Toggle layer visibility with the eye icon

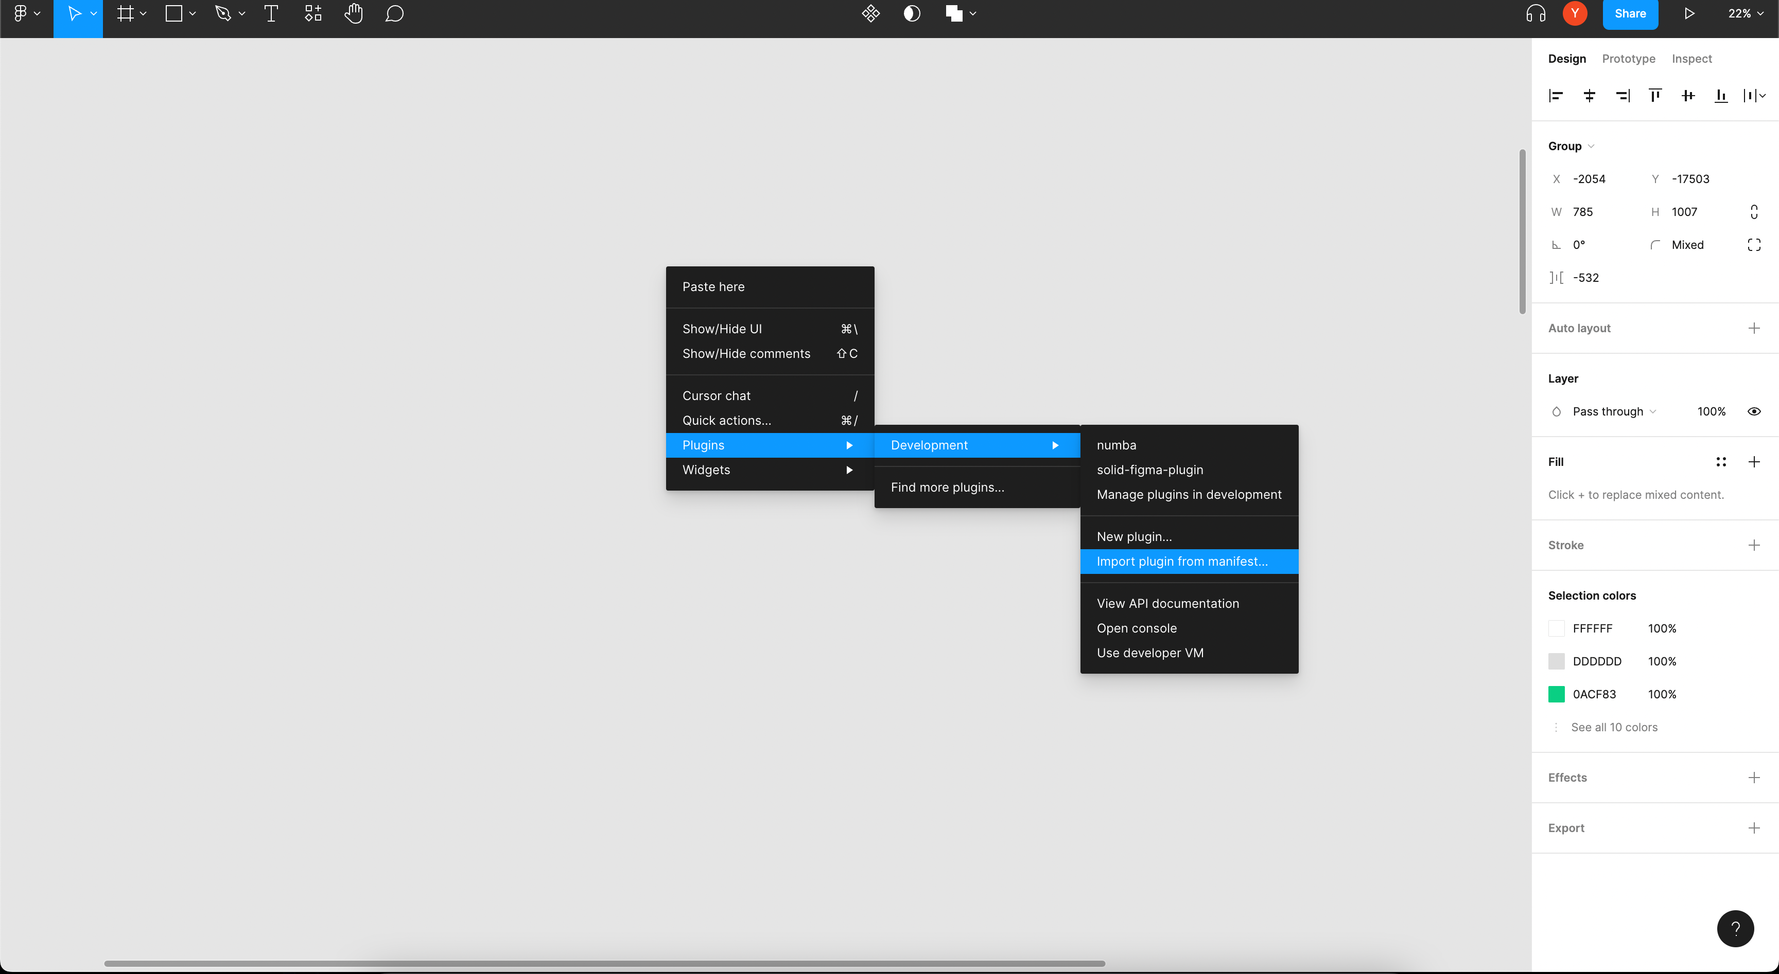point(1754,411)
